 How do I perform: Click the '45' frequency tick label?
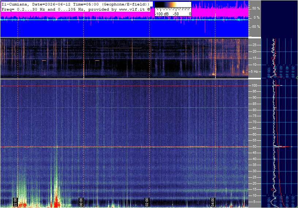tap(254, 153)
